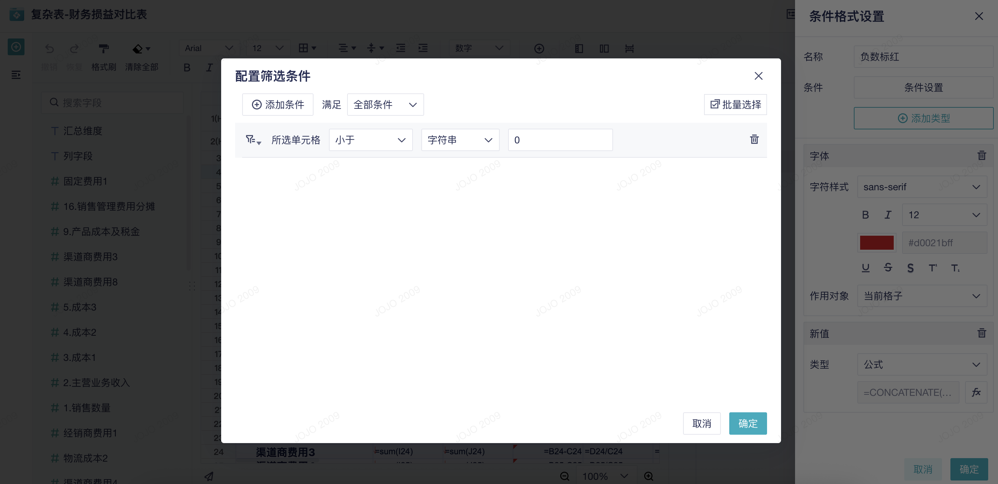Open the formula editor with the fx icon

tap(976, 392)
